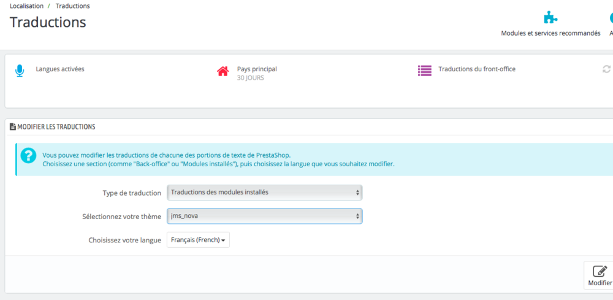Click the Pays principal stat label
This screenshot has width=613, height=300.
(x=257, y=69)
